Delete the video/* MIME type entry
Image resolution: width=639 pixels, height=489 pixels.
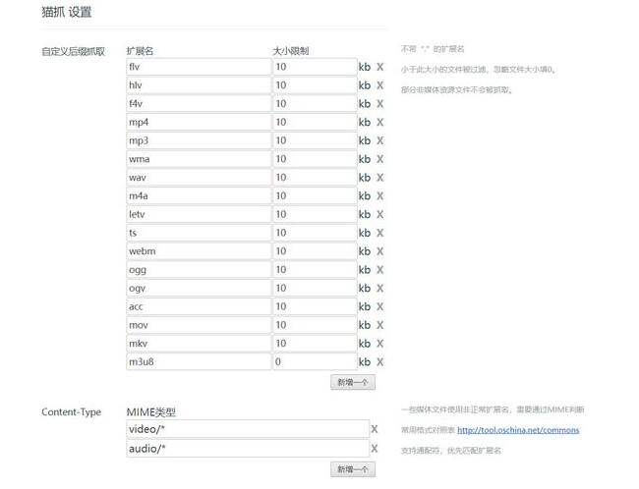(x=375, y=429)
